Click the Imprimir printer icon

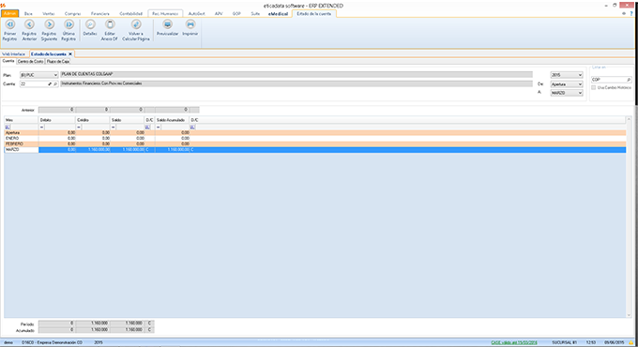(190, 24)
